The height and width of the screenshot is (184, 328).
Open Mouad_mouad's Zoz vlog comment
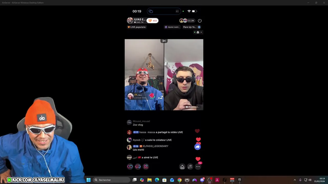[138, 123]
